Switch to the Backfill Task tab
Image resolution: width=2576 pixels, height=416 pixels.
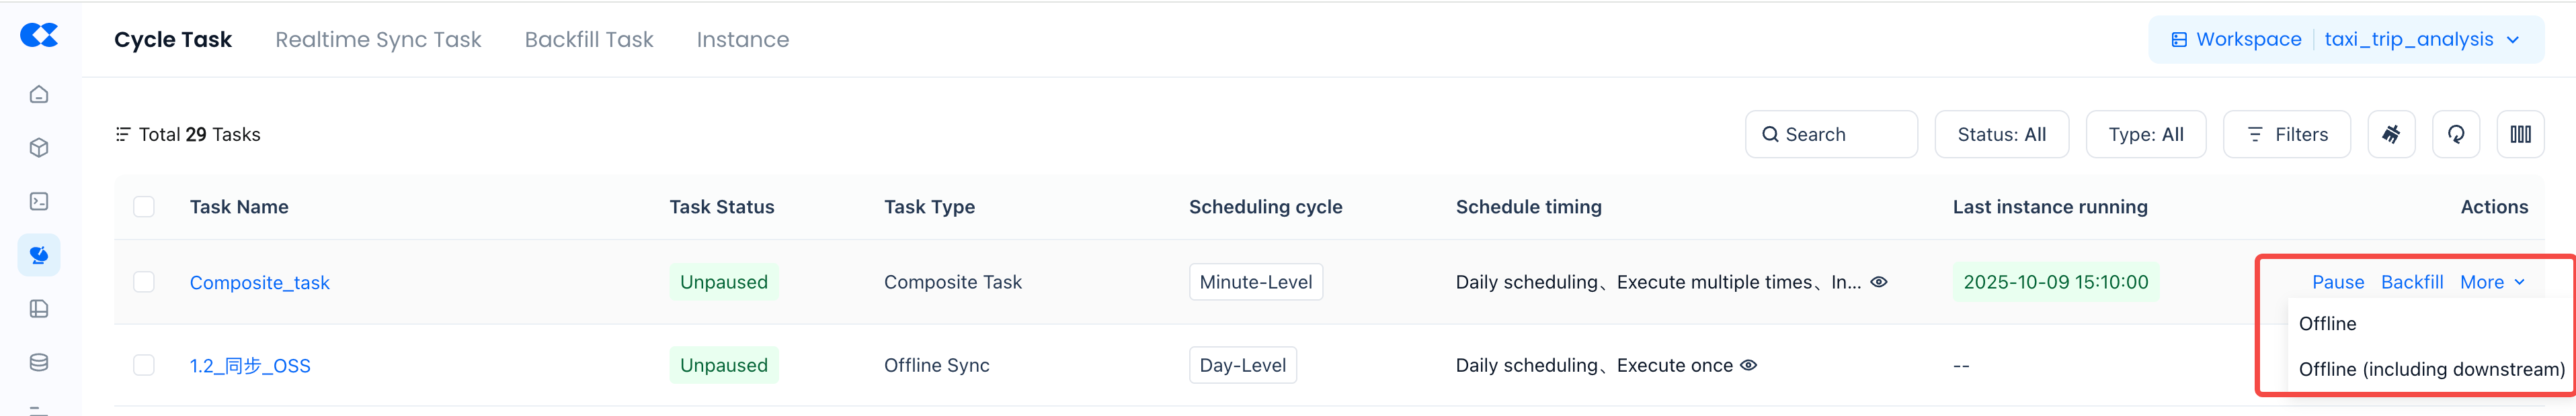(x=588, y=40)
